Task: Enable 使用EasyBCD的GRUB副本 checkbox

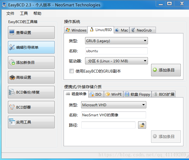Action: [72, 71]
